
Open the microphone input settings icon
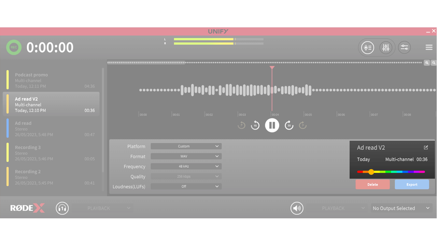(367, 47)
